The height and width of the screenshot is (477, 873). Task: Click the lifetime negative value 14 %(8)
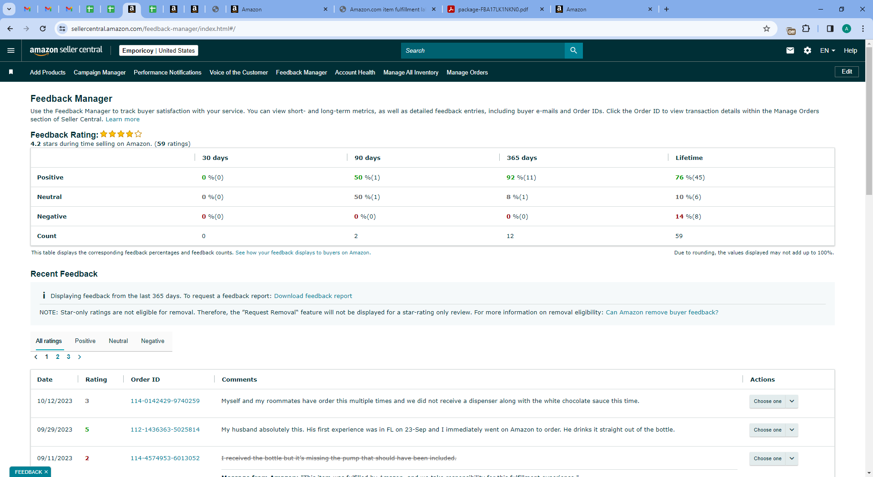coord(688,217)
